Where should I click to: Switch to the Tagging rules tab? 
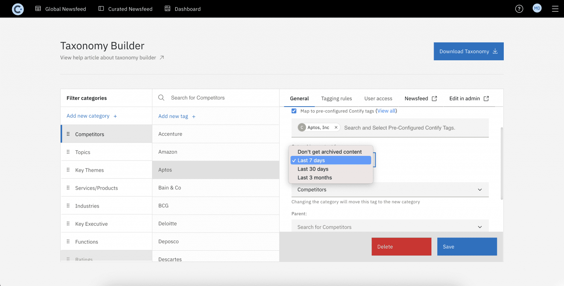[x=336, y=99]
